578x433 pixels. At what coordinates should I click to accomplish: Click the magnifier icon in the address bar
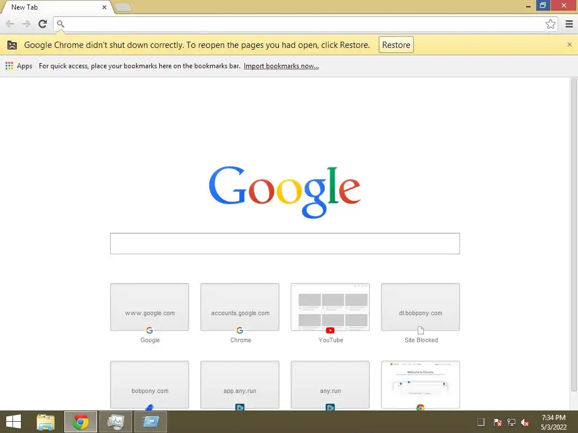[60, 24]
